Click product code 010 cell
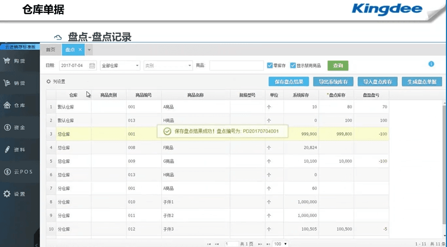This screenshot has width=447, height=247. tap(144, 202)
